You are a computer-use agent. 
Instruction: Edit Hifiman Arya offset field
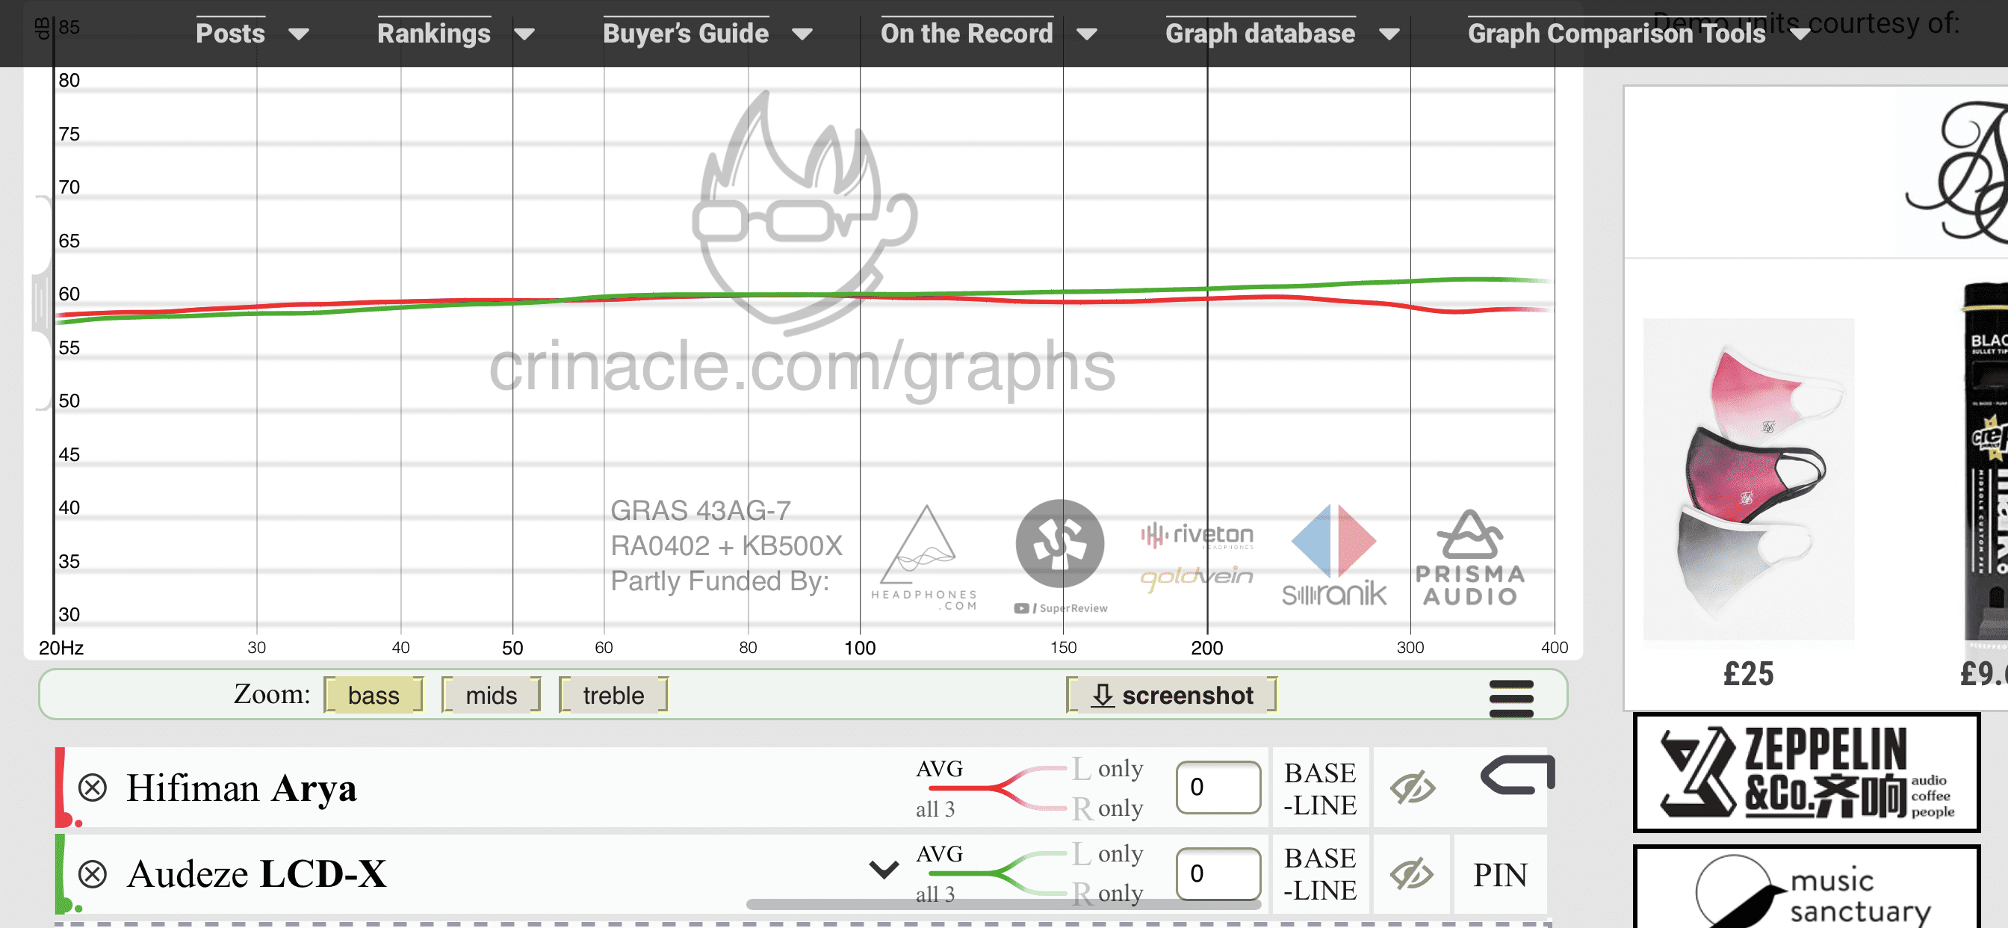coord(1218,788)
